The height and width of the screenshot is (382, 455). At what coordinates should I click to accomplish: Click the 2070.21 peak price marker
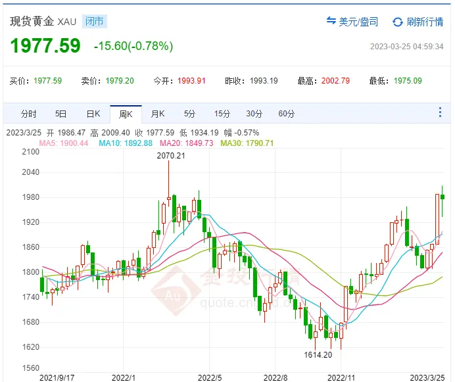coord(170,156)
